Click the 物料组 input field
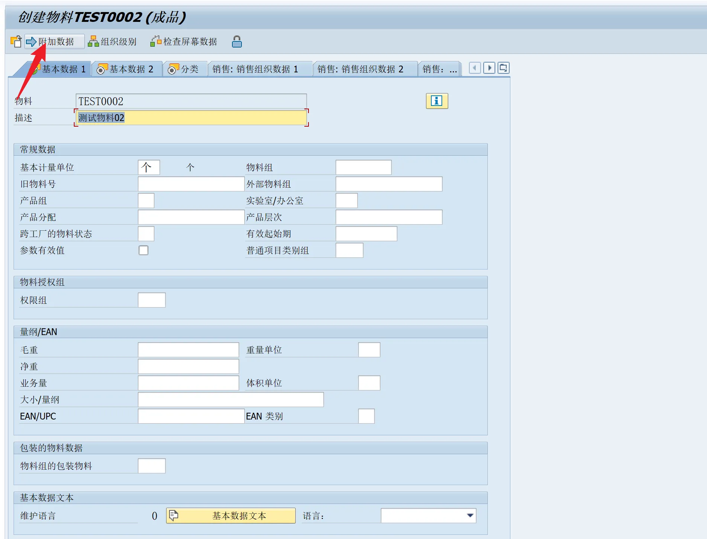 [363, 167]
